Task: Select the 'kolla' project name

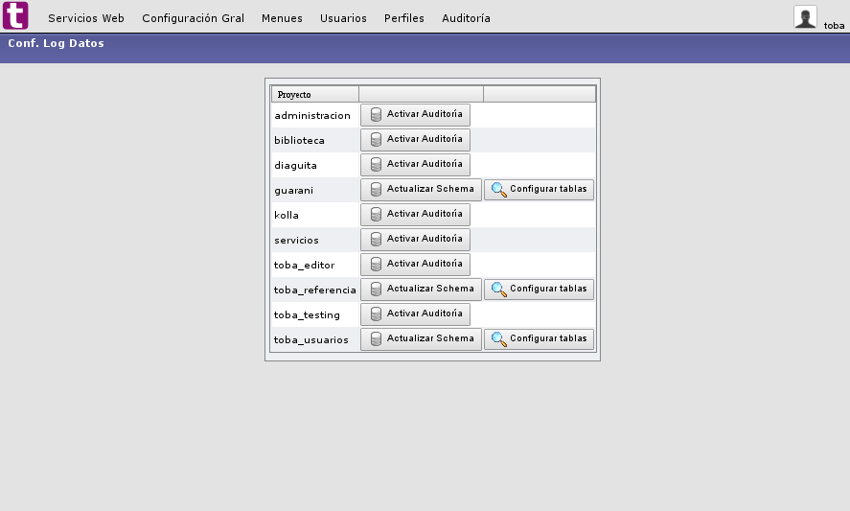Action: click(x=287, y=216)
